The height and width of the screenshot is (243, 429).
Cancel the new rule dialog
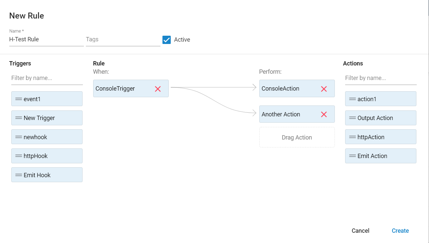360,231
